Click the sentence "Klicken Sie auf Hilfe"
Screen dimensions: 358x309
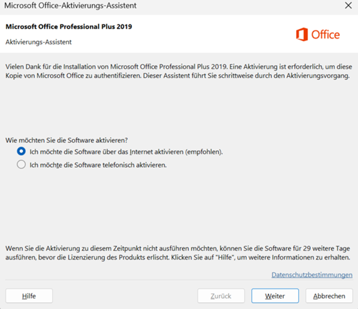[261, 257]
